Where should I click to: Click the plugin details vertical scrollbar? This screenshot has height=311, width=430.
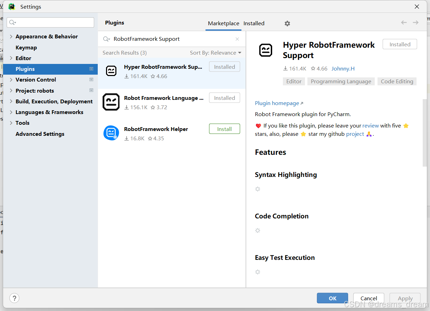pos(425,133)
